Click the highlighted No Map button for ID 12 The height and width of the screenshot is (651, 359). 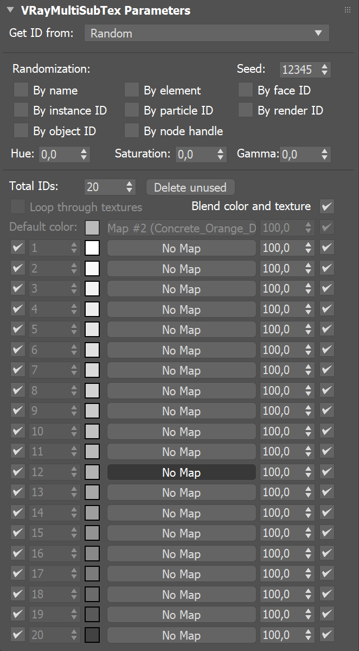click(x=181, y=472)
